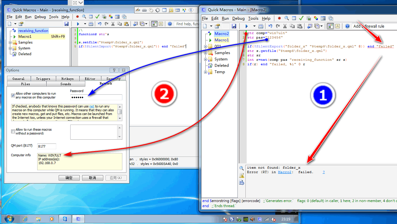Click the Cut scissors icon in Macro2 window
Viewport: 397px width, 224px height.
[285, 26]
